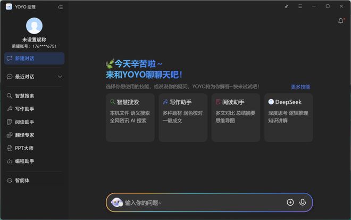Click the translate icon beside 翻译专家
Image resolution: width=351 pixels, height=220 pixels.
tap(10, 135)
